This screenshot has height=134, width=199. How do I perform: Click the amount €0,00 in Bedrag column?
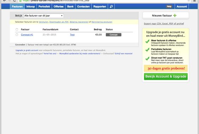tap(98, 35)
